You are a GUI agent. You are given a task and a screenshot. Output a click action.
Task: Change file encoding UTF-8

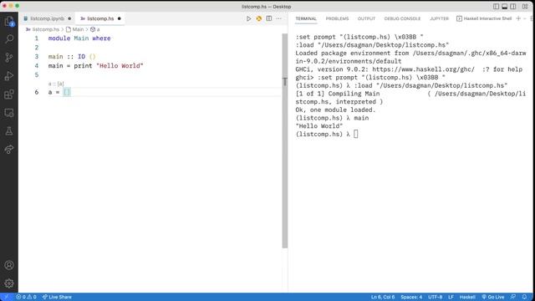[x=435, y=297]
